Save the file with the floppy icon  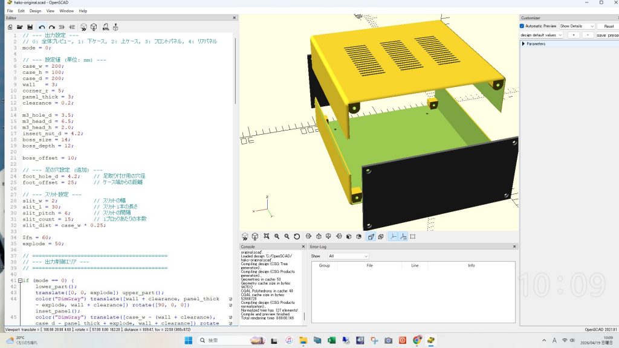pyautogui.click(x=30, y=27)
